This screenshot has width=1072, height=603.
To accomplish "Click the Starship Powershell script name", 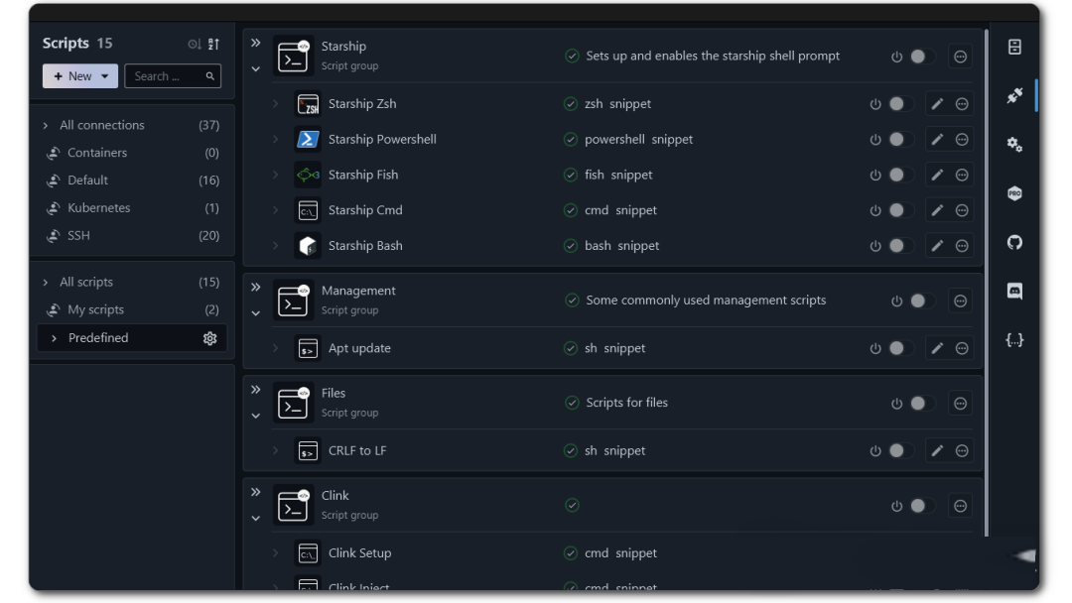I will pos(382,140).
